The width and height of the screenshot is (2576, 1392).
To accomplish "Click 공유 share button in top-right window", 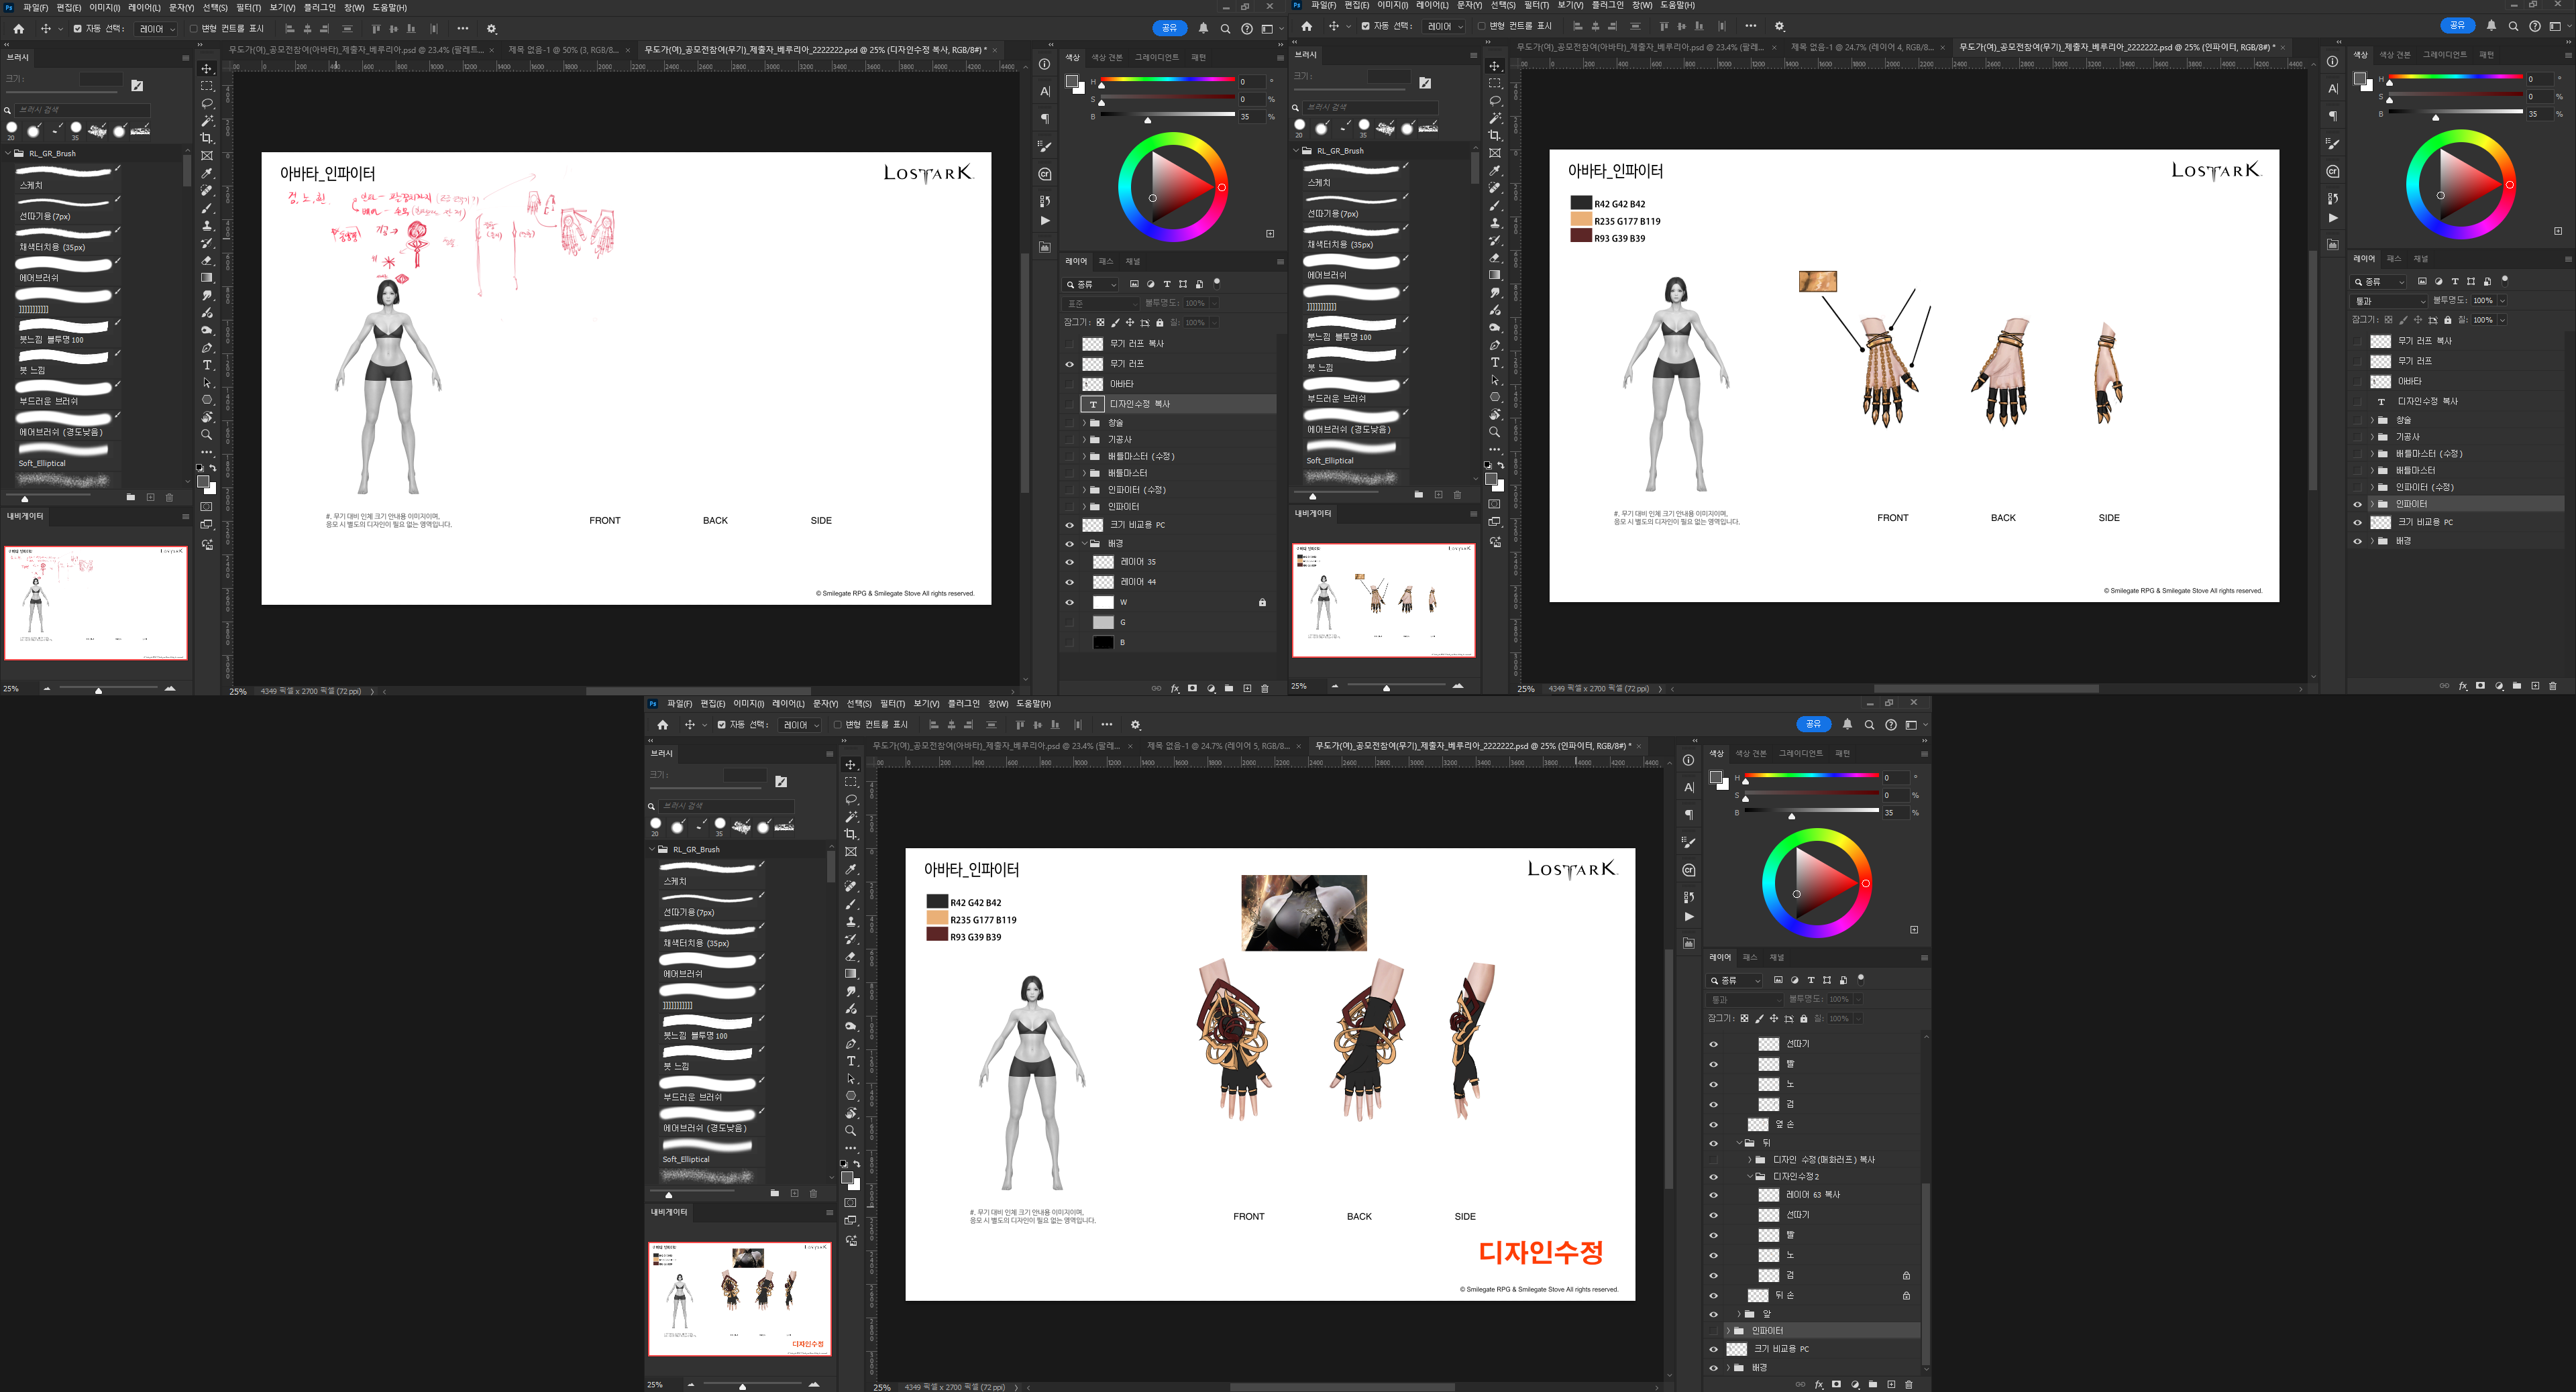I will coord(2458,25).
